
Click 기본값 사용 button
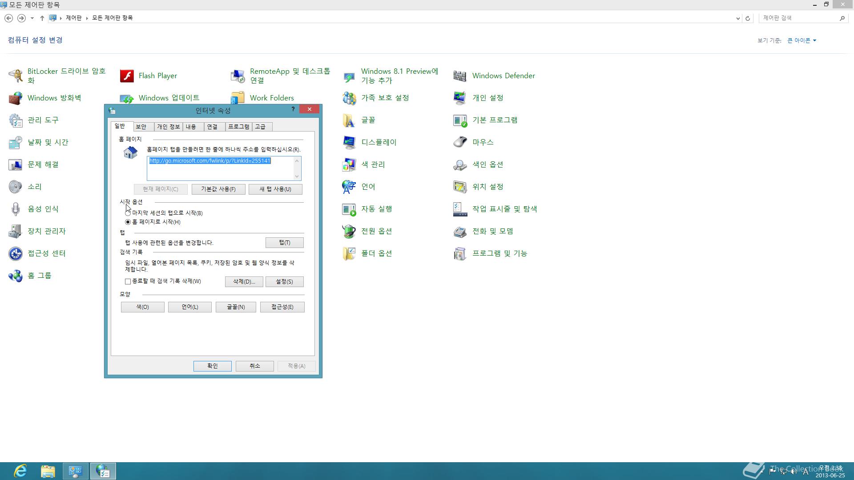click(218, 189)
